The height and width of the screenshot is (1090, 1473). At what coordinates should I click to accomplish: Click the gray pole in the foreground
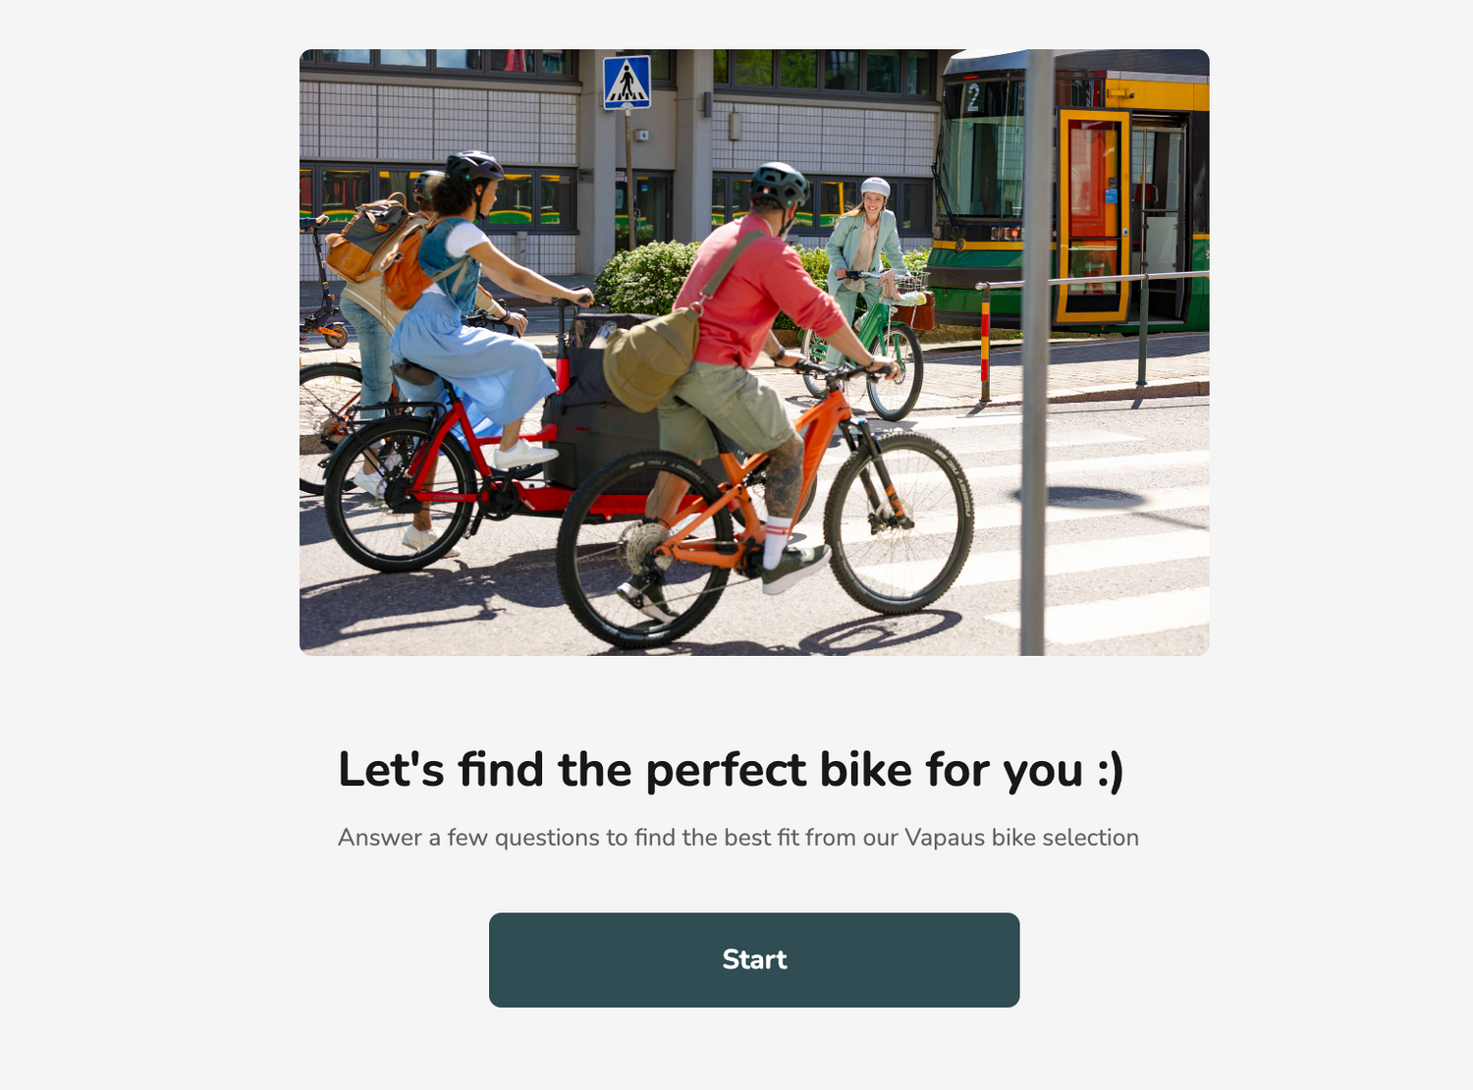coord(1036,353)
